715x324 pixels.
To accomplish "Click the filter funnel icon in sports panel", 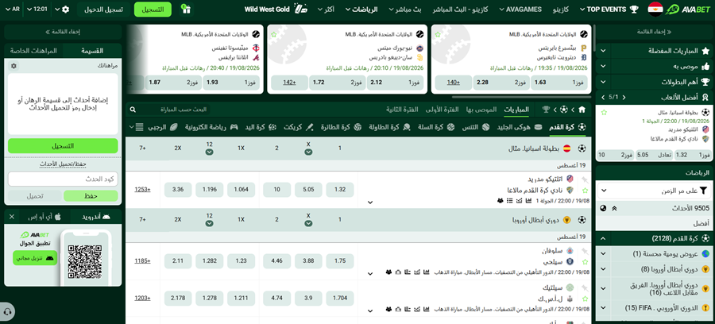I will point(704,191).
